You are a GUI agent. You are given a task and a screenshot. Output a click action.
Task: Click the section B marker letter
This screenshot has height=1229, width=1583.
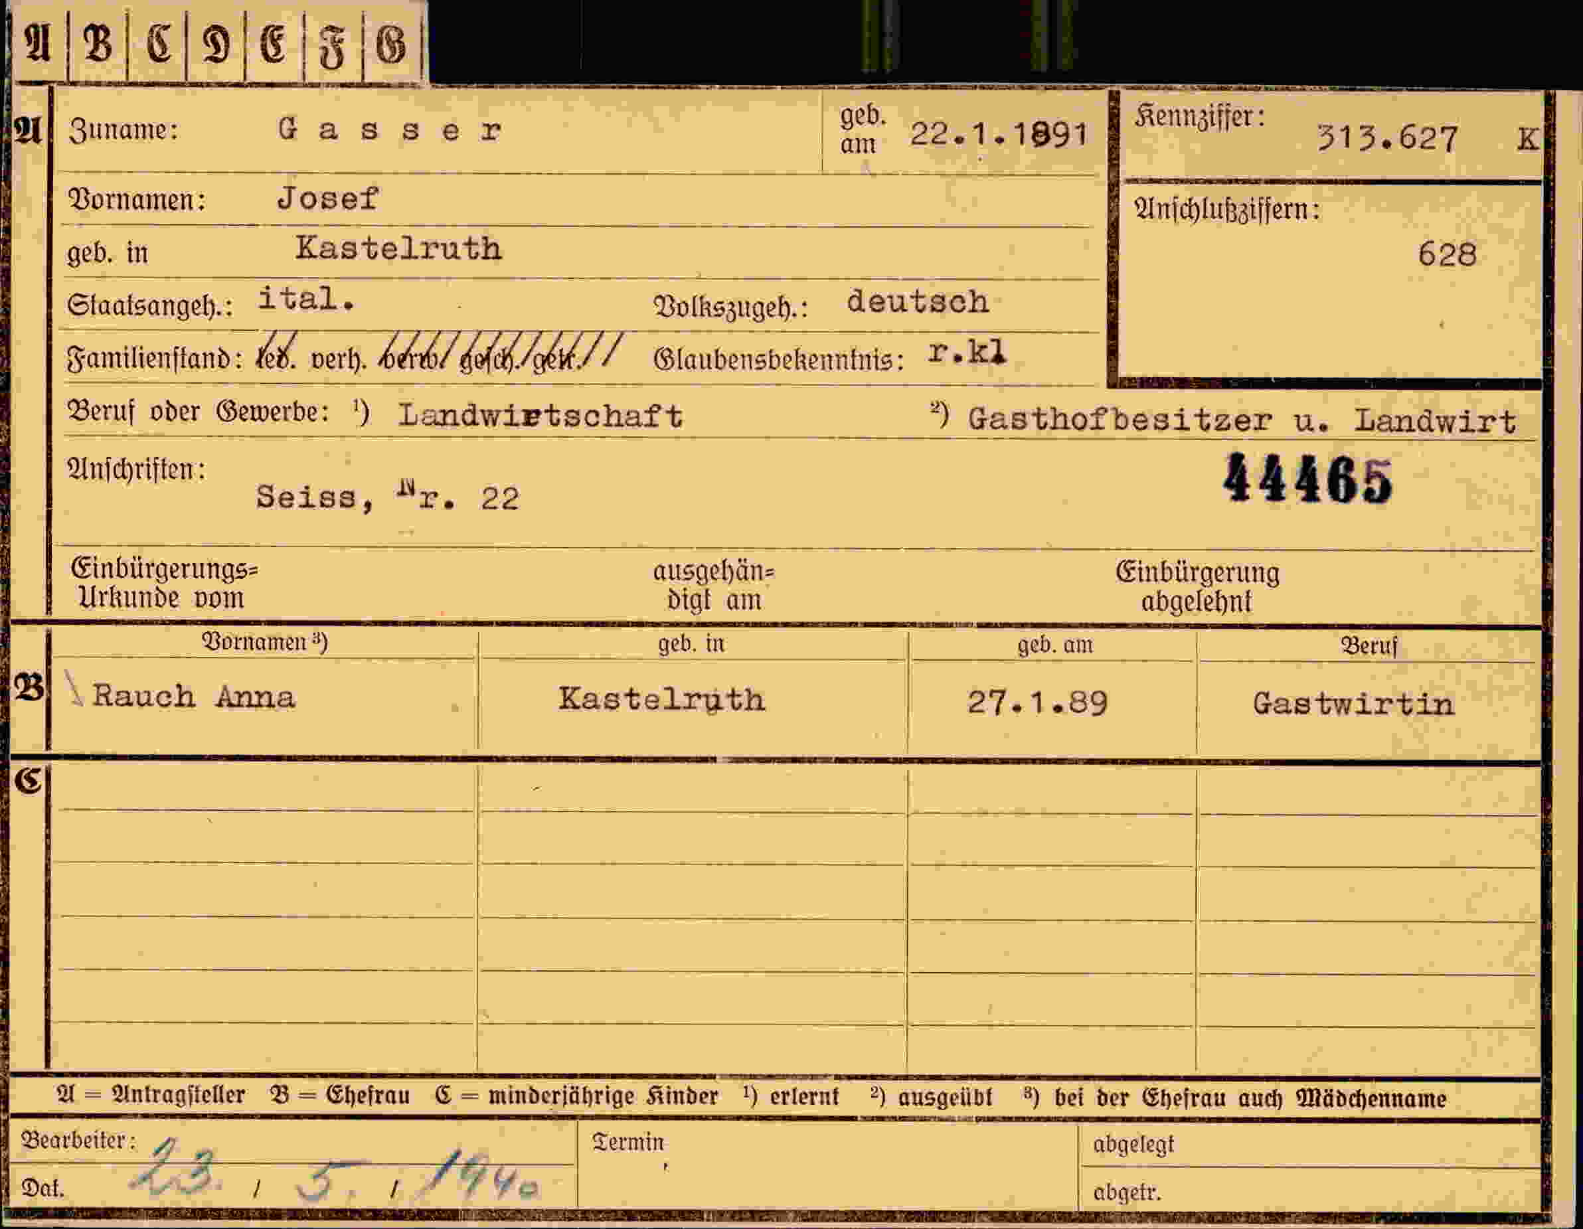(x=29, y=688)
